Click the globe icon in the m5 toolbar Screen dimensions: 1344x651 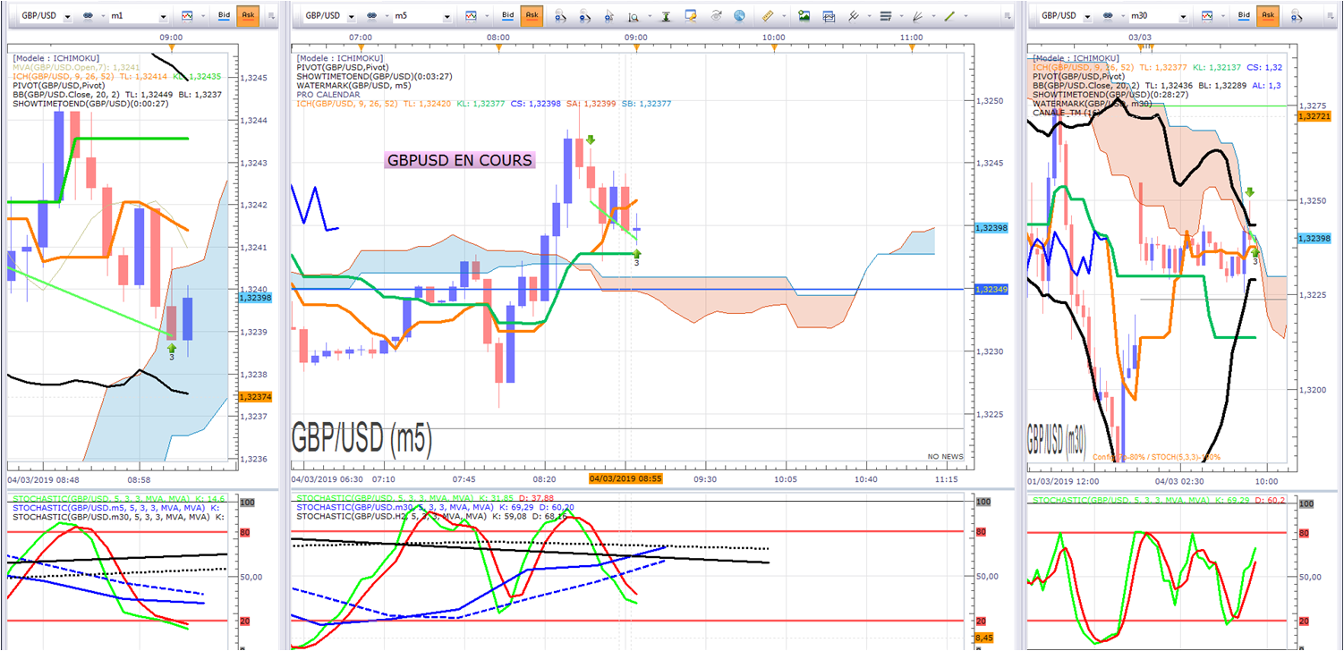[739, 15]
